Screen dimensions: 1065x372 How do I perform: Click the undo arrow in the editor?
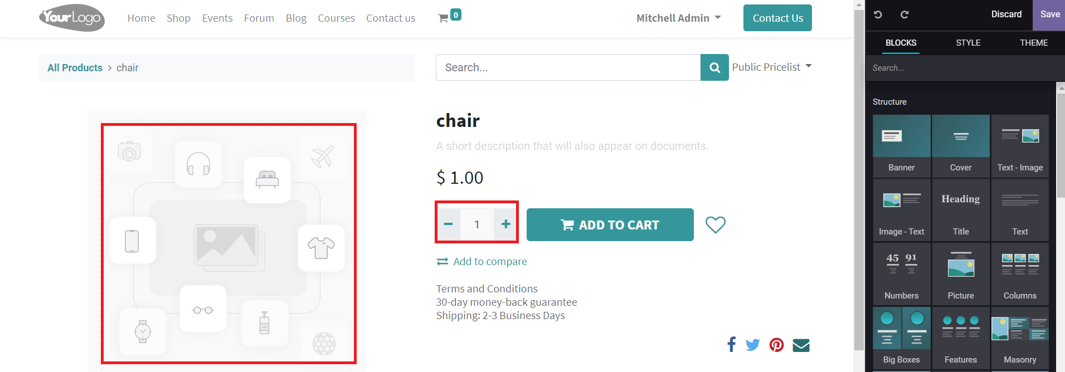tap(877, 14)
